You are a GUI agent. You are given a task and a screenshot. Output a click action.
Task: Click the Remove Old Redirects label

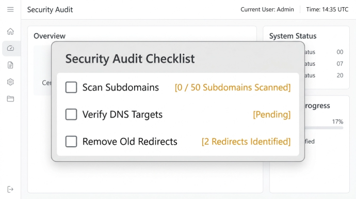coord(130,142)
